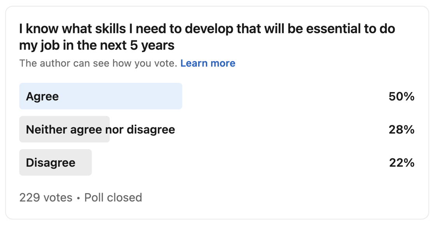The width and height of the screenshot is (435, 226).
Task: Click the Neither agree nor disagree bar
Action: point(64,129)
